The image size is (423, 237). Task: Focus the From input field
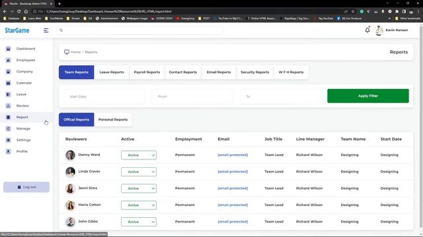[x=192, y=97]
